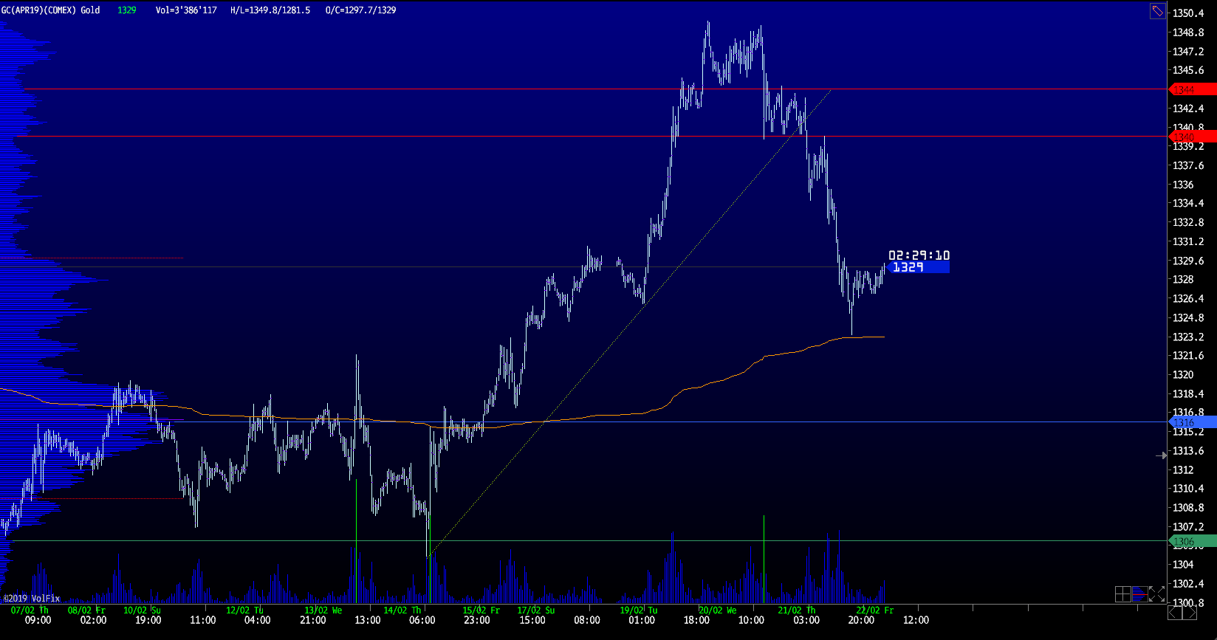Toggle the volume profile histogram icon
The height and width of the screenshot is (640, 1217).
(x=1139, y=594)
